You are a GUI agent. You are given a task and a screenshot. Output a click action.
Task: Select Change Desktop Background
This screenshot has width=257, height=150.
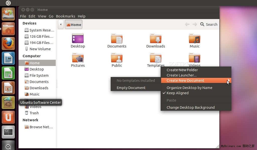click(190, 107)
